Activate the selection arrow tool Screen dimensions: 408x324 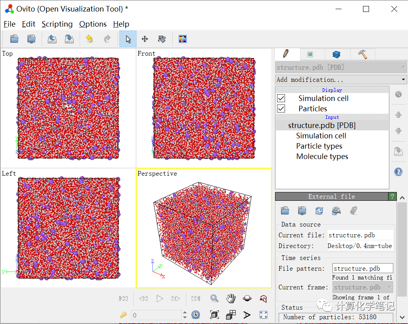click(128, 39)
